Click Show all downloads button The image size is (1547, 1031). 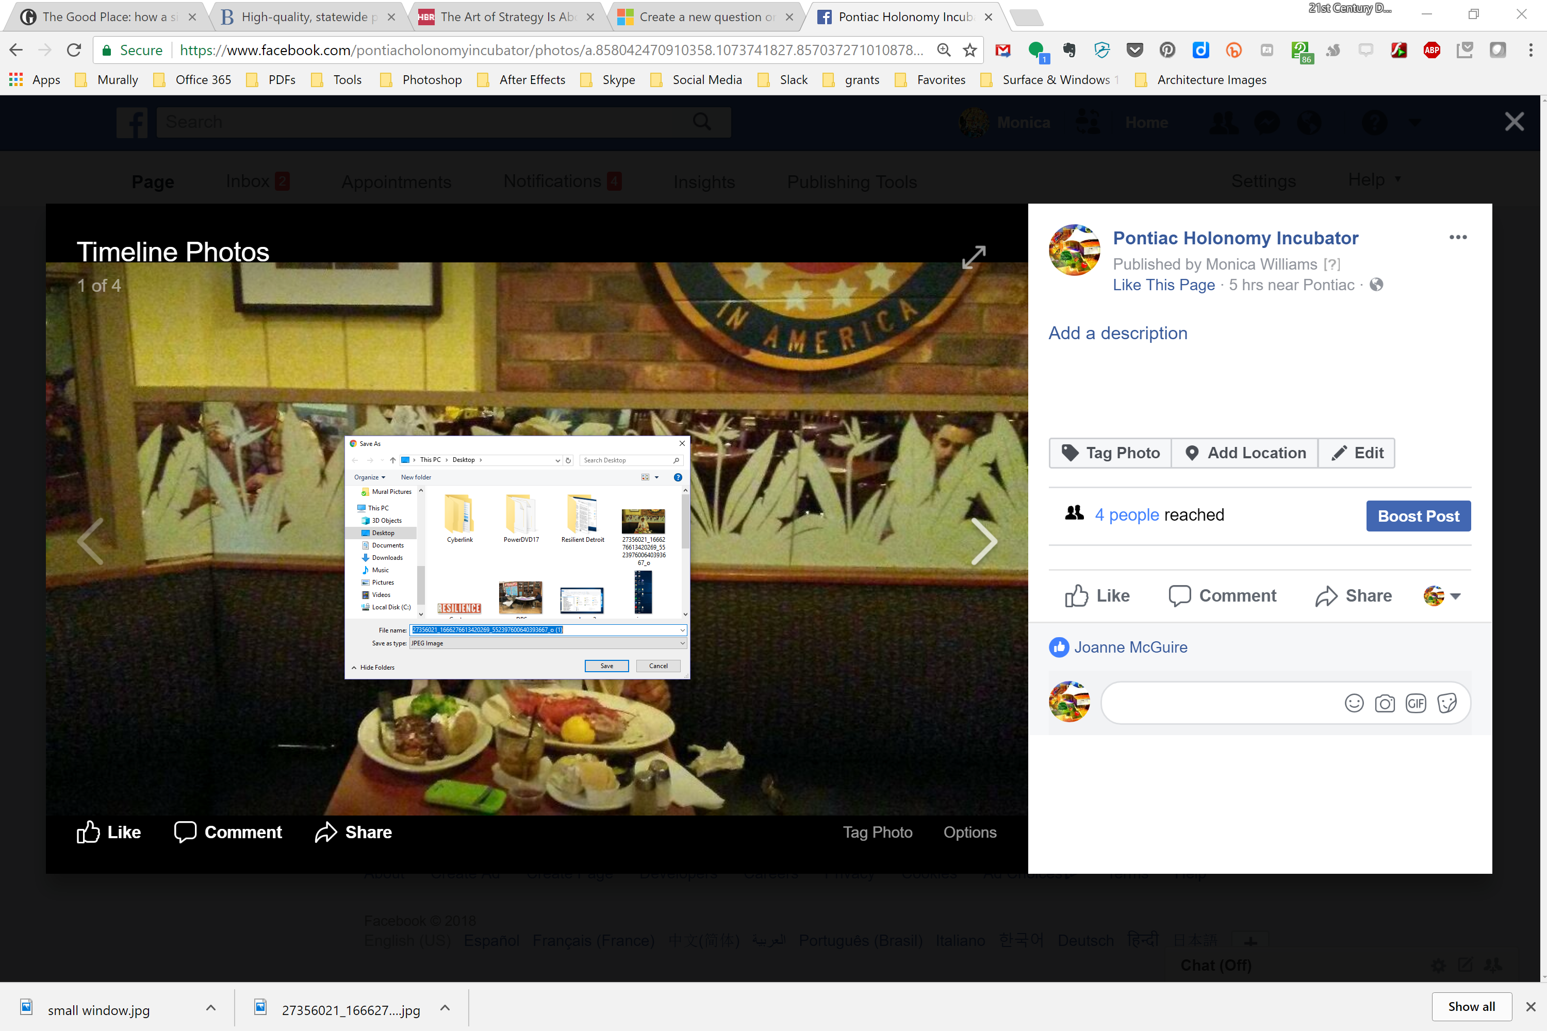click(1471, 1007)
